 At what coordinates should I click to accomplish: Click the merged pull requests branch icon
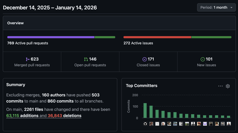click(28, 59)
